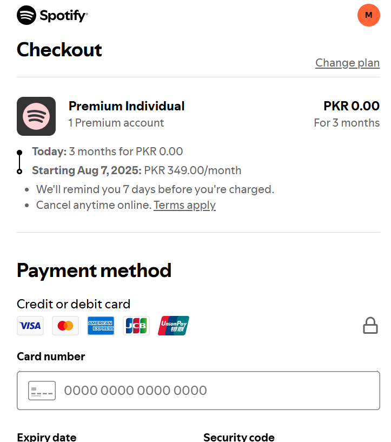Click the PKR 0.00 price text
This screenshot has width=391, height=442.
[352, 106]
